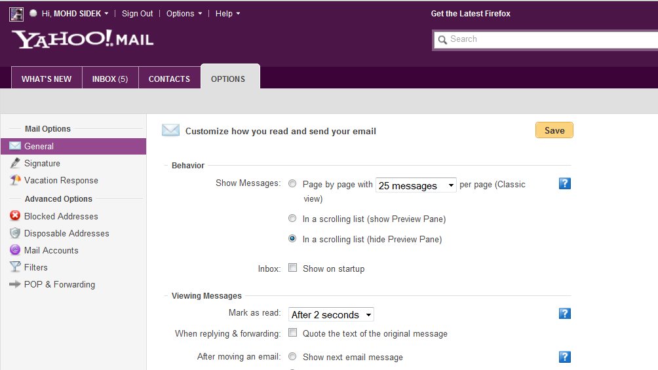
Task: Open Disposable Addresses settings
Action: tap(66, 233)
